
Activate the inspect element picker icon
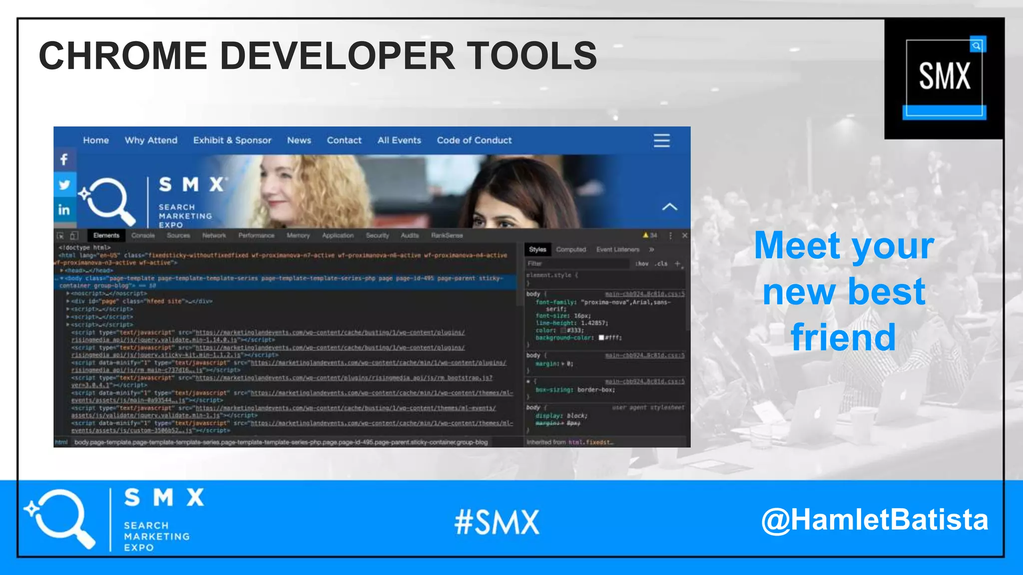pos(60,236)
